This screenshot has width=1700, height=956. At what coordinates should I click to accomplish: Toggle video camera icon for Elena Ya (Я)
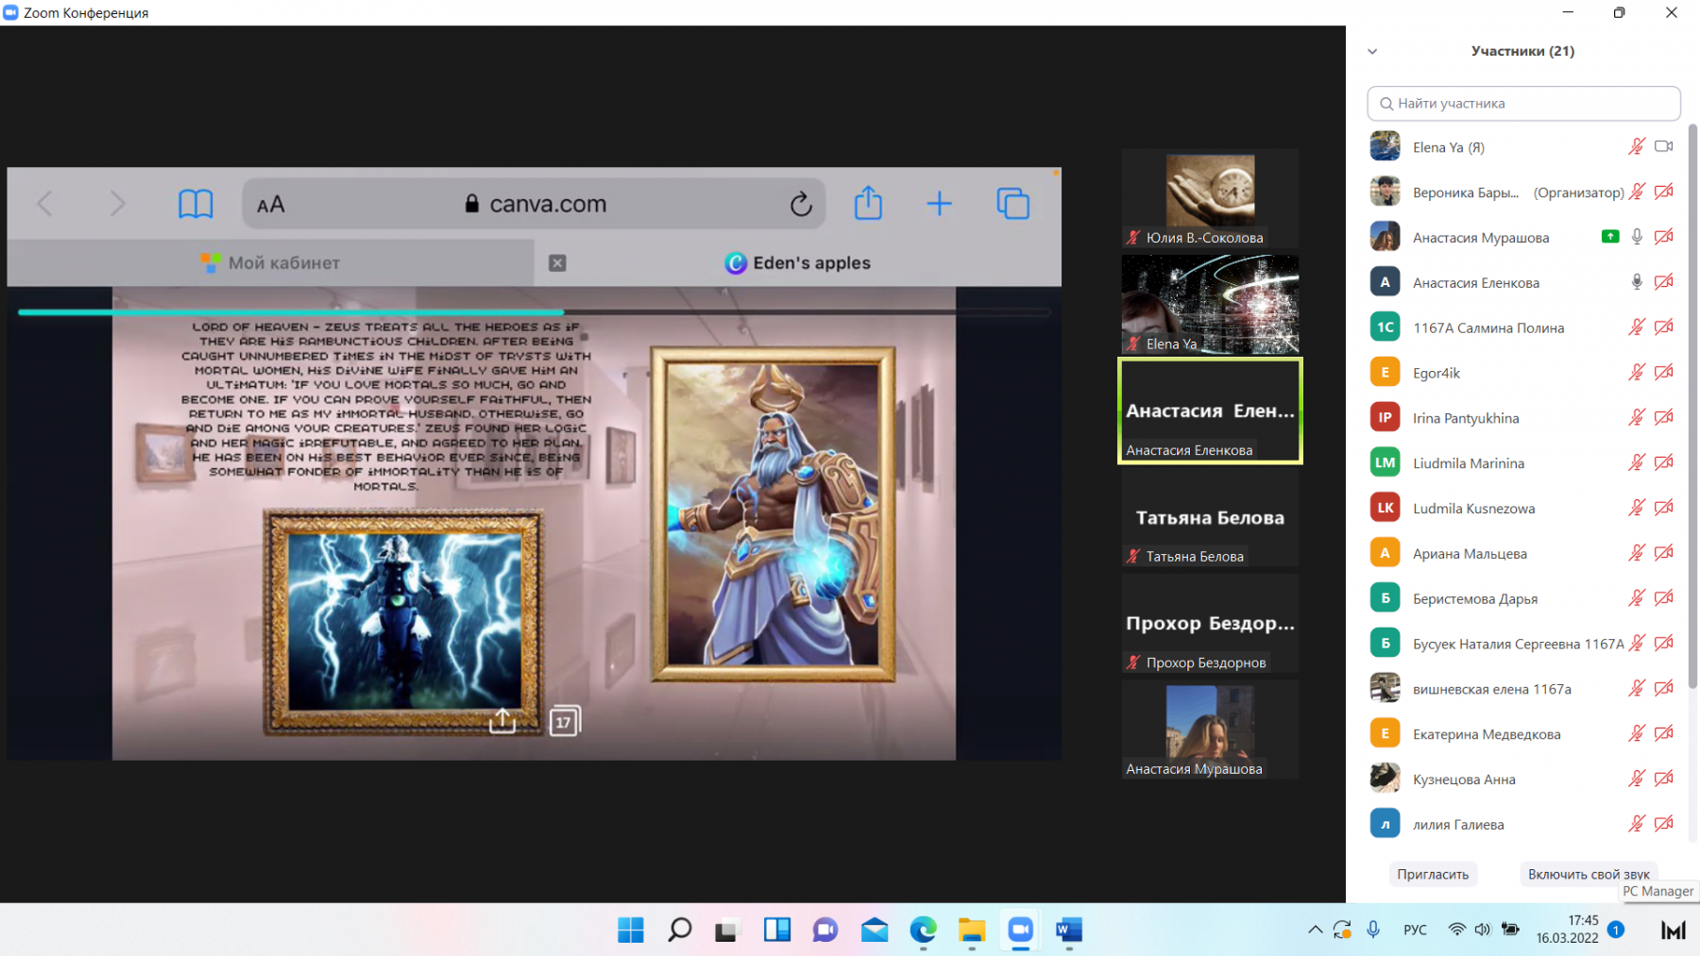click(x=1664, y=146)
